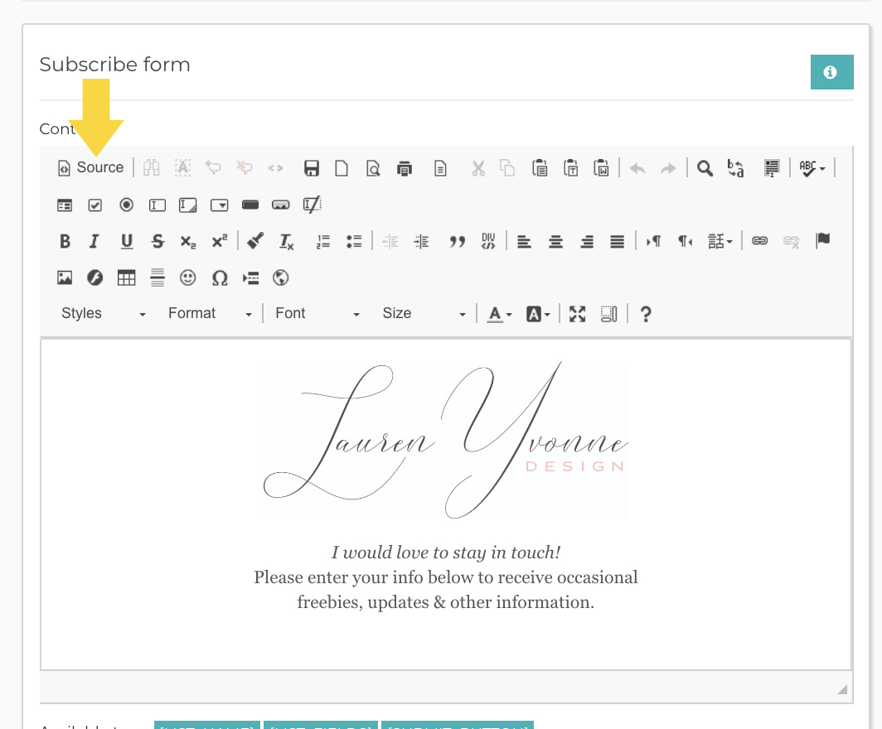This screenshot has height=729, width=882.
Task: Insert a smiley emoticon
Action: [x=188, y=278]
